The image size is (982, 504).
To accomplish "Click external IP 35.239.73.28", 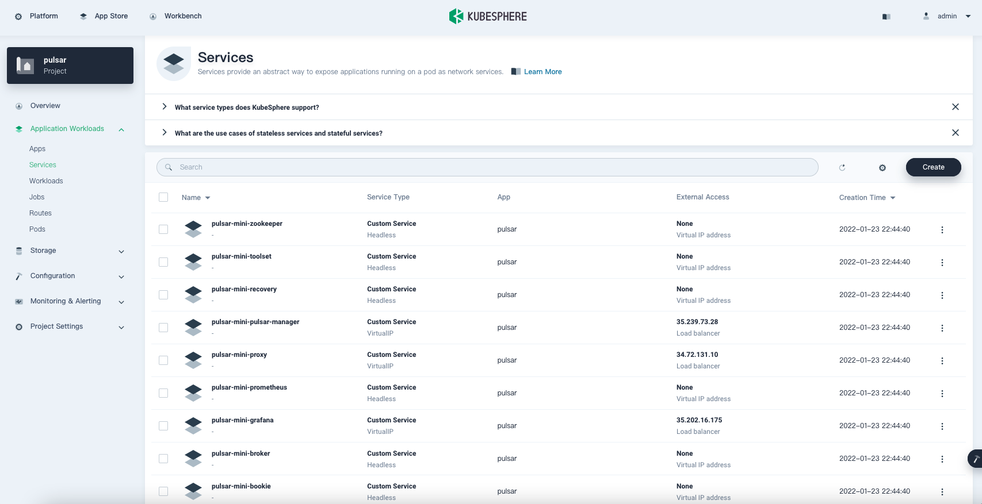I will click(x=697, y=322).
